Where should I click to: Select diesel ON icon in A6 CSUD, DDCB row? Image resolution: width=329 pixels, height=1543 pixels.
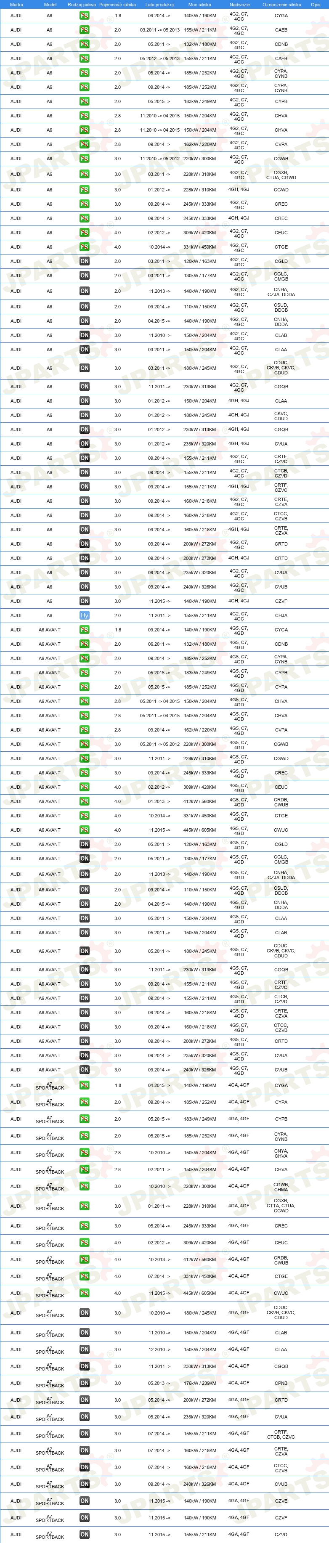(85, 307)
